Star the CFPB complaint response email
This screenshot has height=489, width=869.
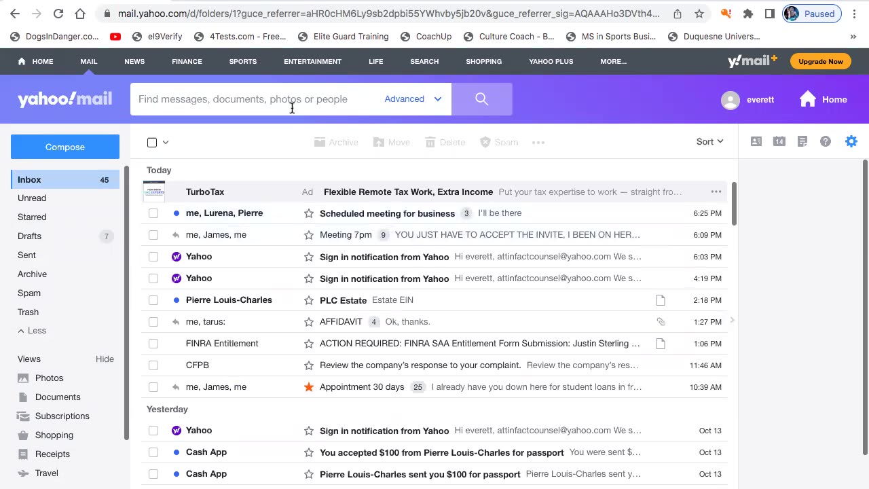point(309,365)
